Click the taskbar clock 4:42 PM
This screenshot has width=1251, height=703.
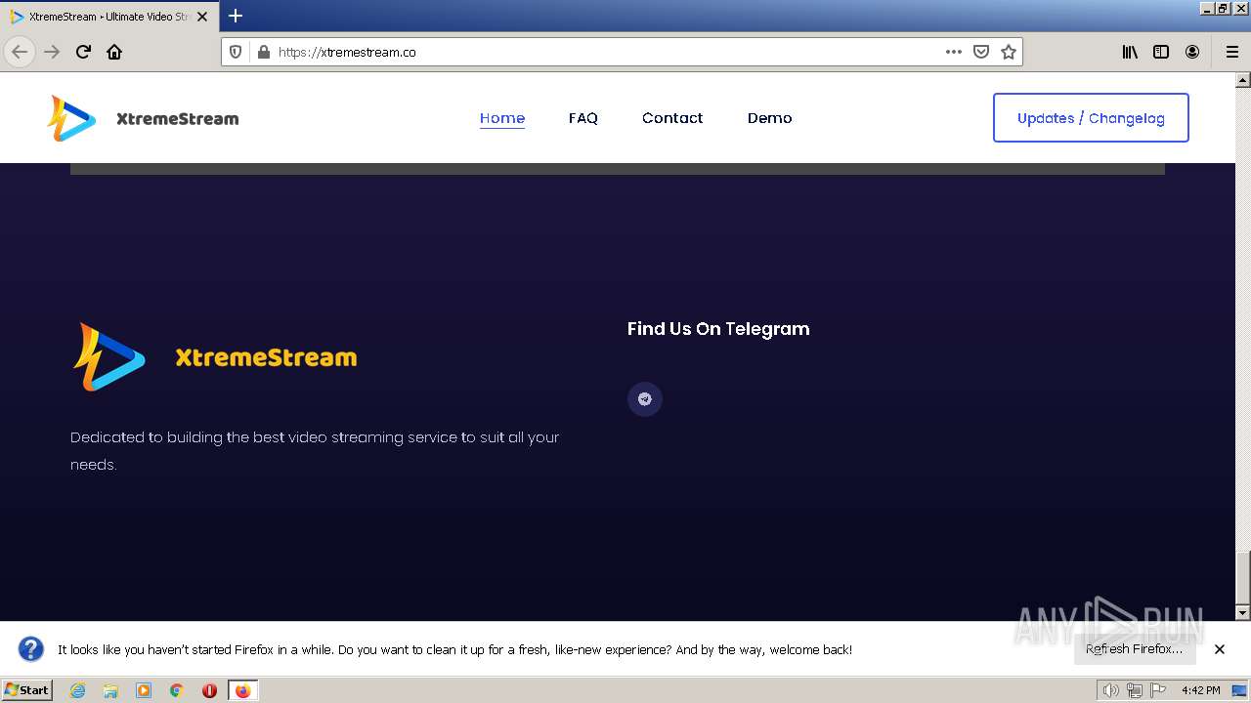[1200, 690]
